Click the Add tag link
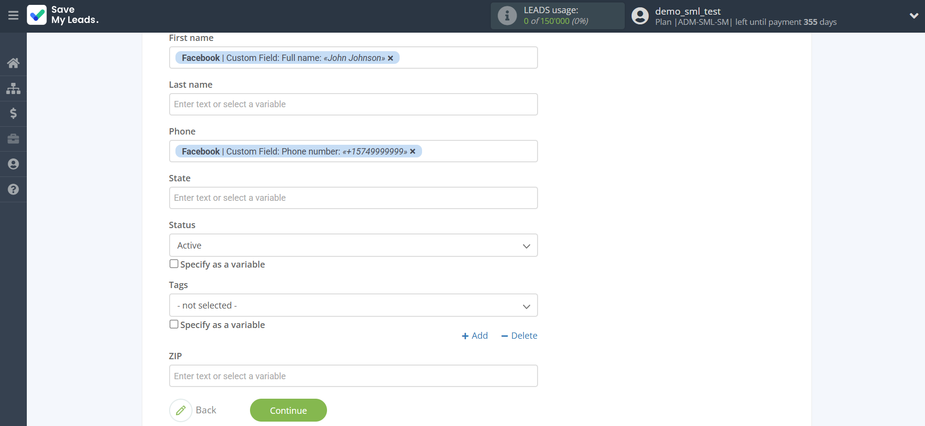 pyautogui.click(x=475, y=336)
